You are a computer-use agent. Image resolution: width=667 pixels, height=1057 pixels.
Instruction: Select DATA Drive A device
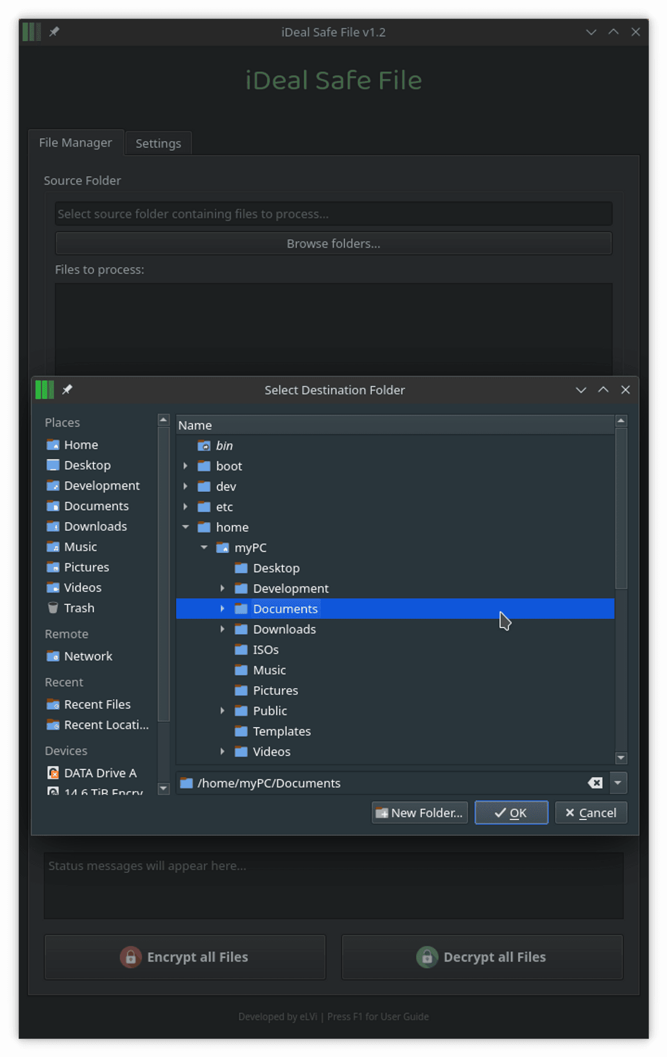coord(100,773)
